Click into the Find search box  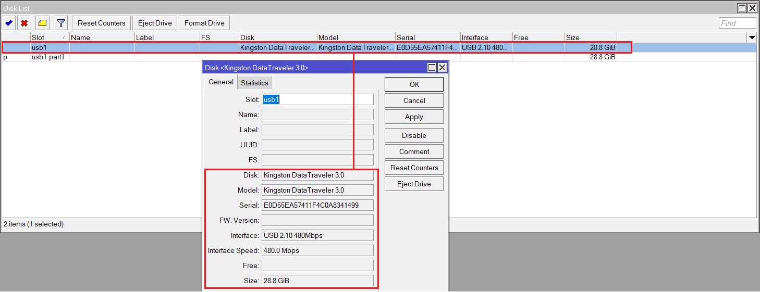coord(737,23)
